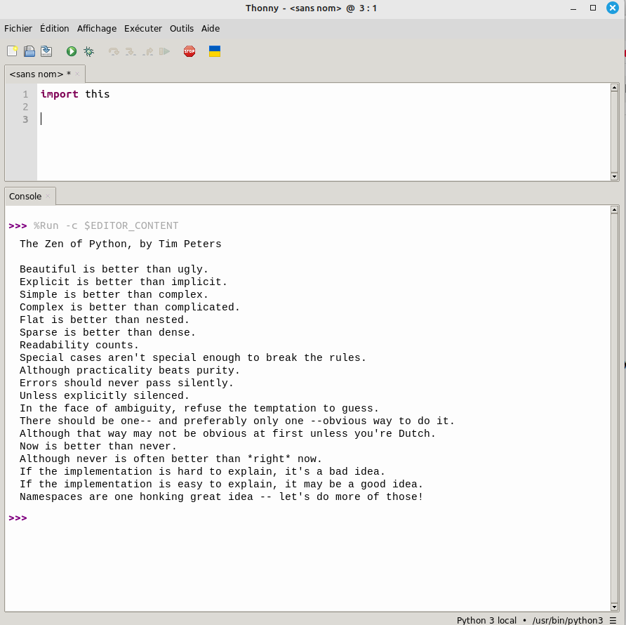Viewport: 626px width, 625px height.
Task: Click the Ukraine flag icon
Action: tap(215, 51)
